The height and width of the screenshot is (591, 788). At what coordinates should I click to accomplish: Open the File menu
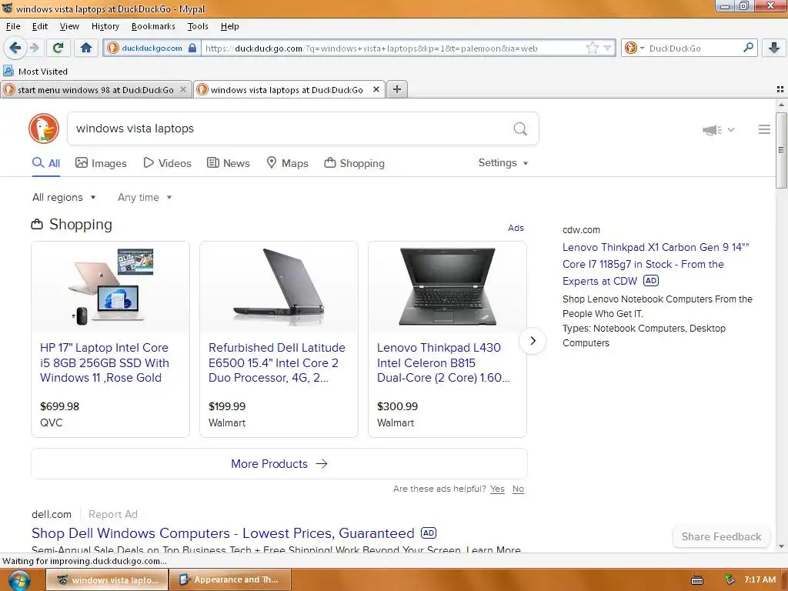(13, 26)
